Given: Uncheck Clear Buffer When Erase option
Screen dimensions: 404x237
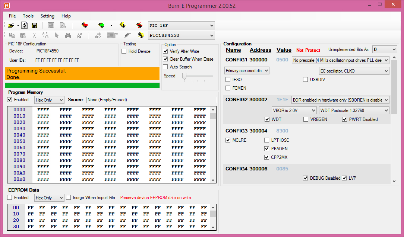Looking at the screenshot, I should 165,59.
